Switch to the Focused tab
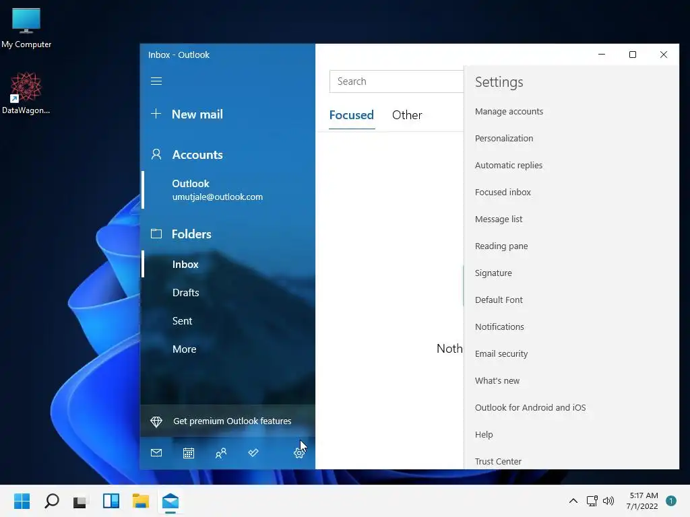The image size is (690, 517). pos(351,115)
